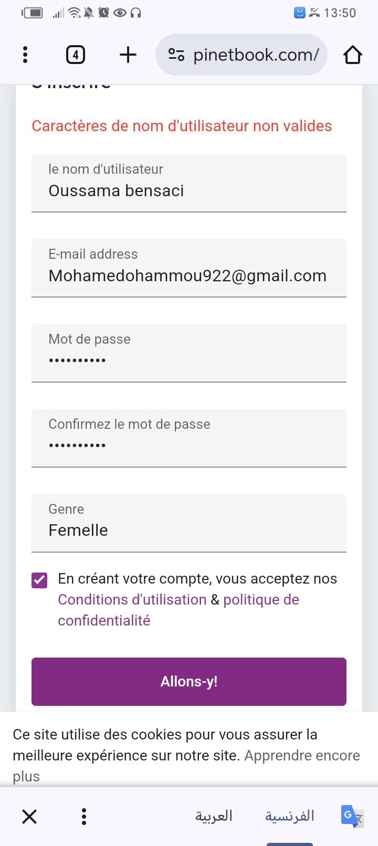Image resolution: width=378 pixels, height=846 pixels.
Task: Focus the le nom d'utilisateur field
Action: click(x=189, y=183)
